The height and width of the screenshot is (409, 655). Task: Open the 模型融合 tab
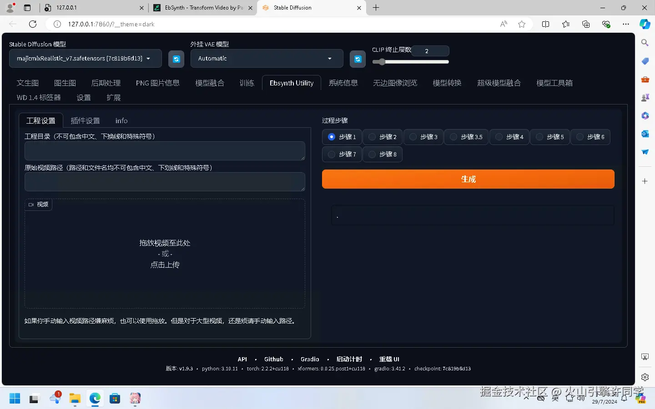[x=210, y=83]
